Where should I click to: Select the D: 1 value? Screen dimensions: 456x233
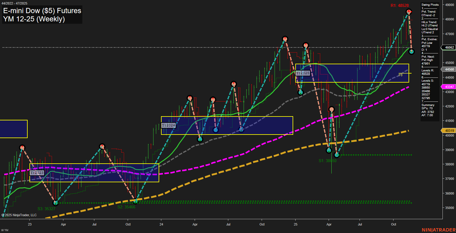[424, 50]
